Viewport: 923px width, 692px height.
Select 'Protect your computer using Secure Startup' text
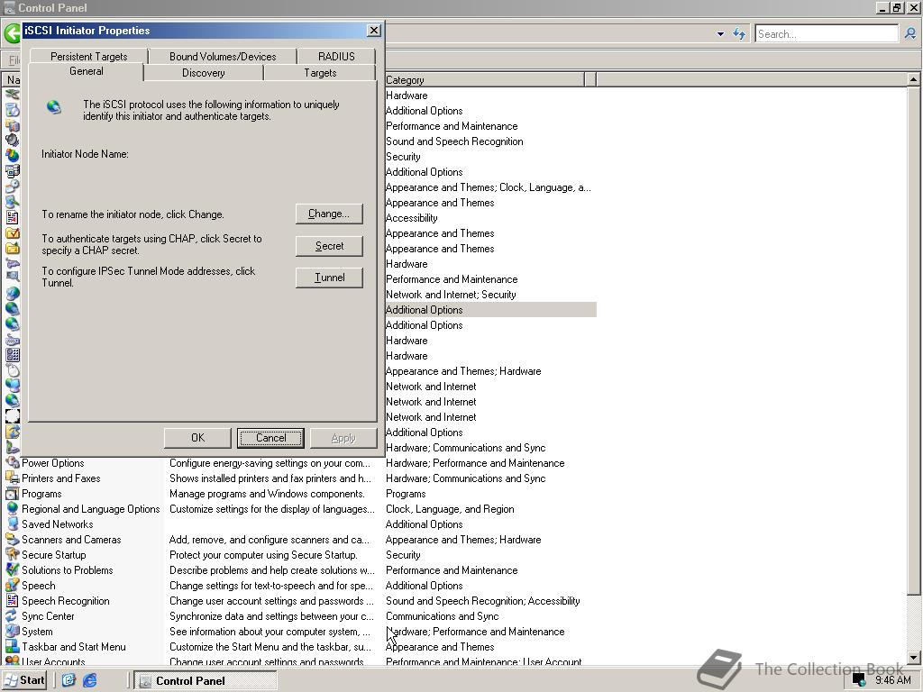coord(264,555)
